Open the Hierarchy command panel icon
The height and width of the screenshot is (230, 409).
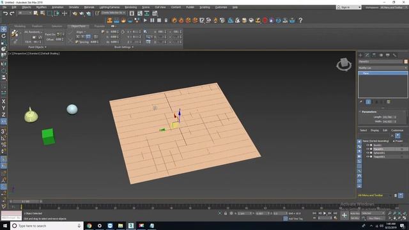coord(374,55)
